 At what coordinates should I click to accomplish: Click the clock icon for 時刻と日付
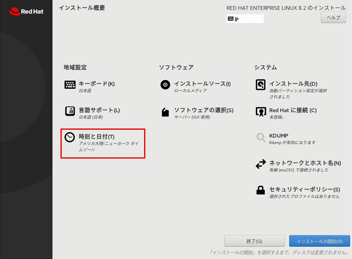(69, 137)
